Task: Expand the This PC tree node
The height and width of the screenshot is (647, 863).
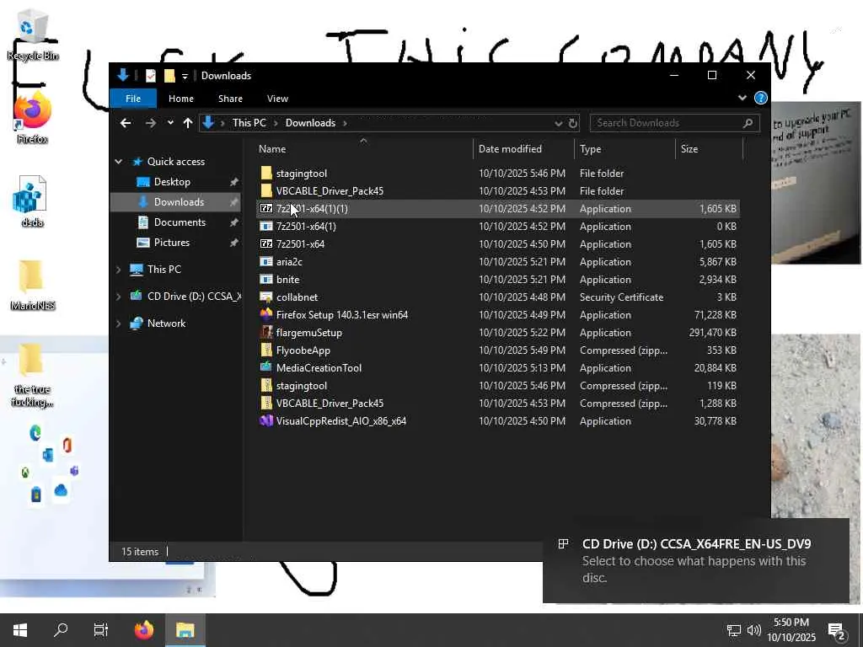Action: 118,270
